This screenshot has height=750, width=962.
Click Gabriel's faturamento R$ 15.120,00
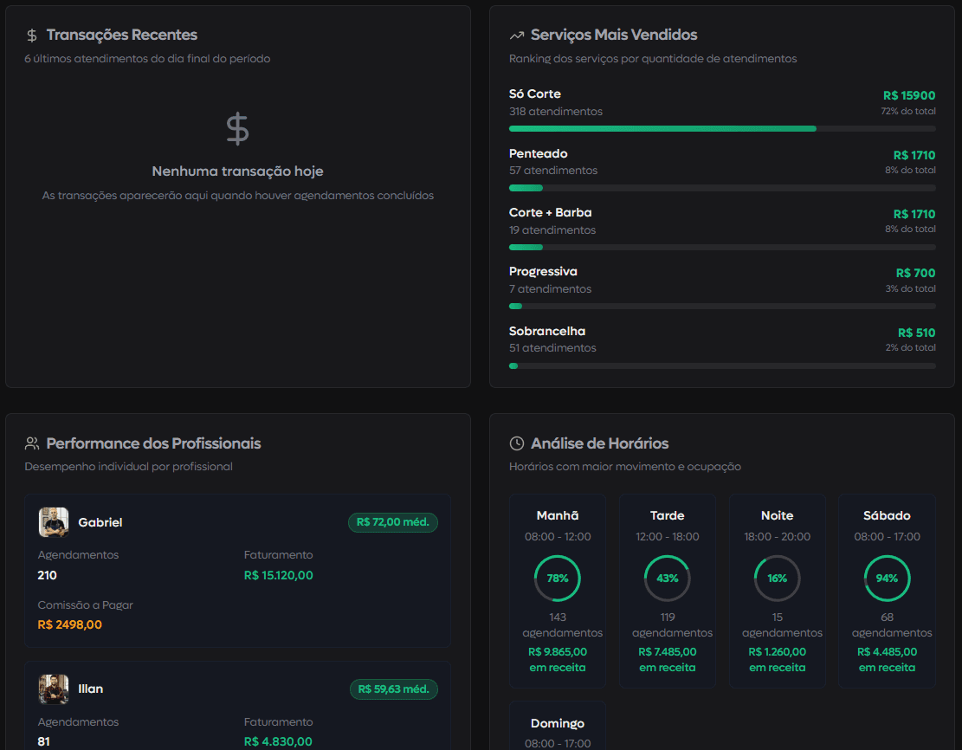pyautogui.click(x=279, y=575)
